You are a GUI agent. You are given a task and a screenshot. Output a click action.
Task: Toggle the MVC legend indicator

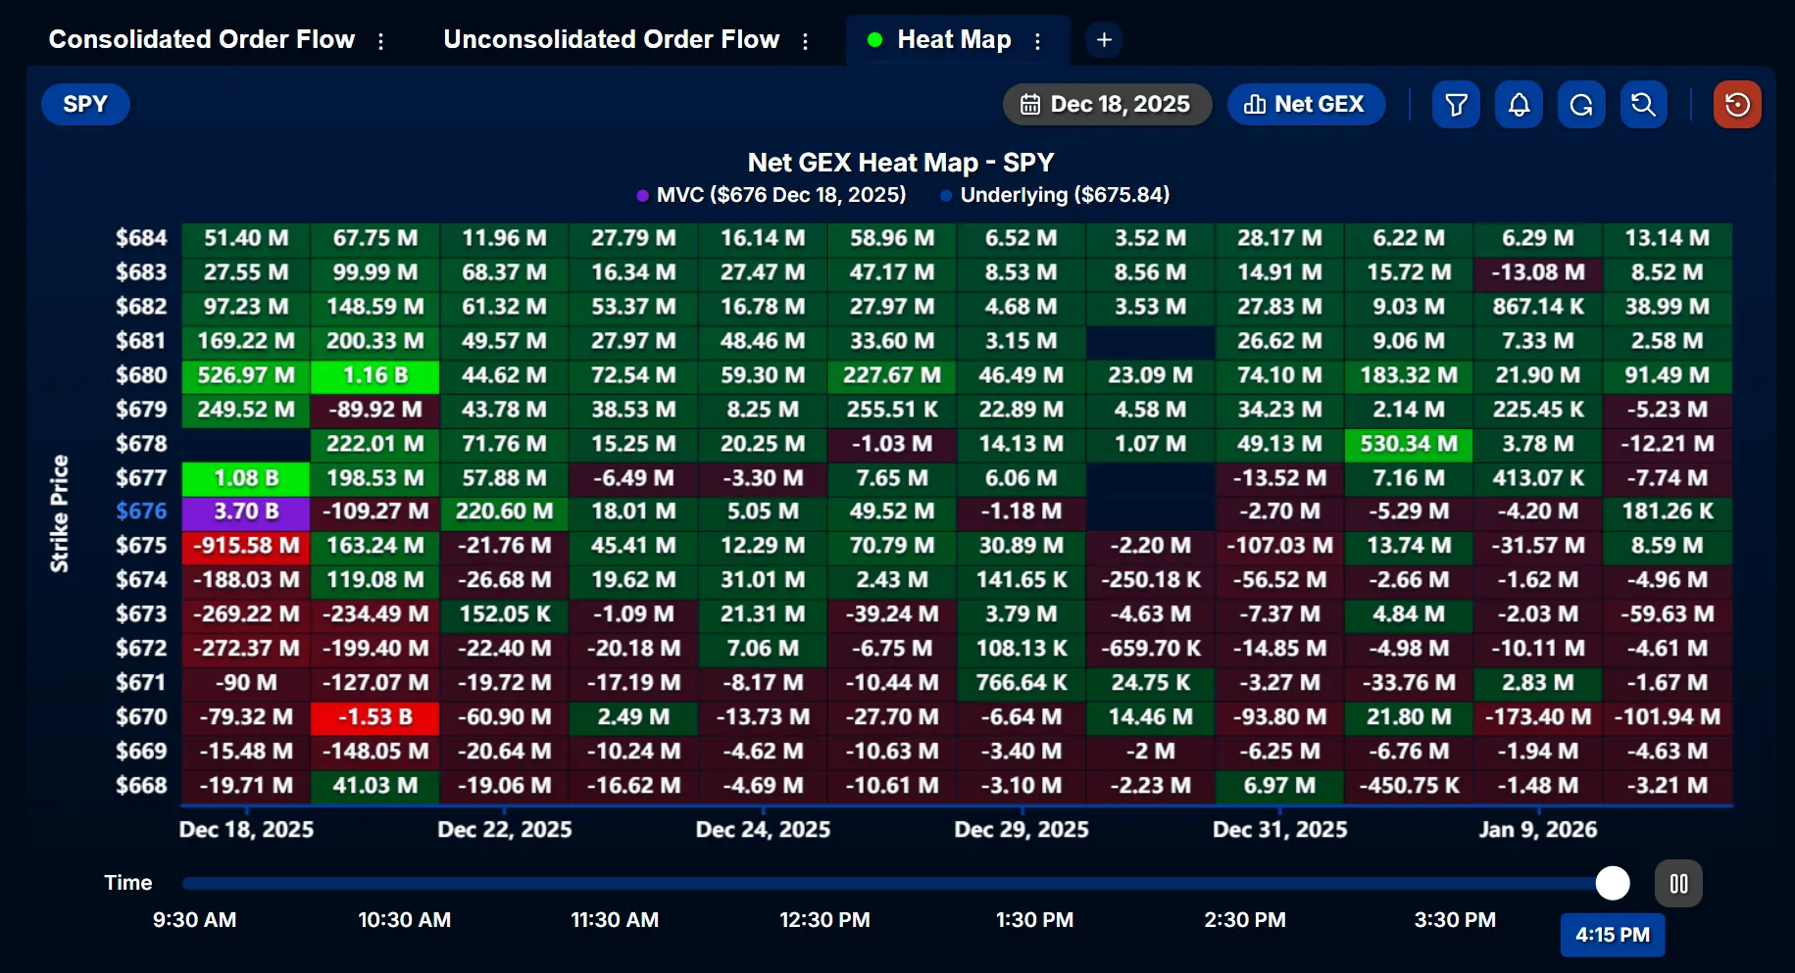point(643,195)
